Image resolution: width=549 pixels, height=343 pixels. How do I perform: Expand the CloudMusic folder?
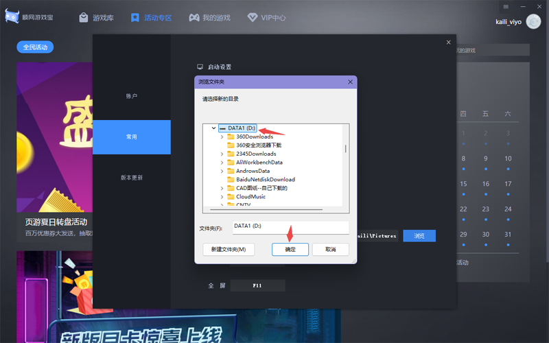222,197
